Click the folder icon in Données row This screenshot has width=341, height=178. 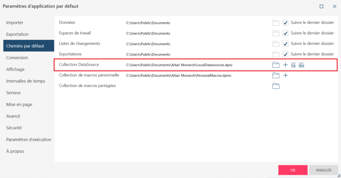tap(275, 23)
